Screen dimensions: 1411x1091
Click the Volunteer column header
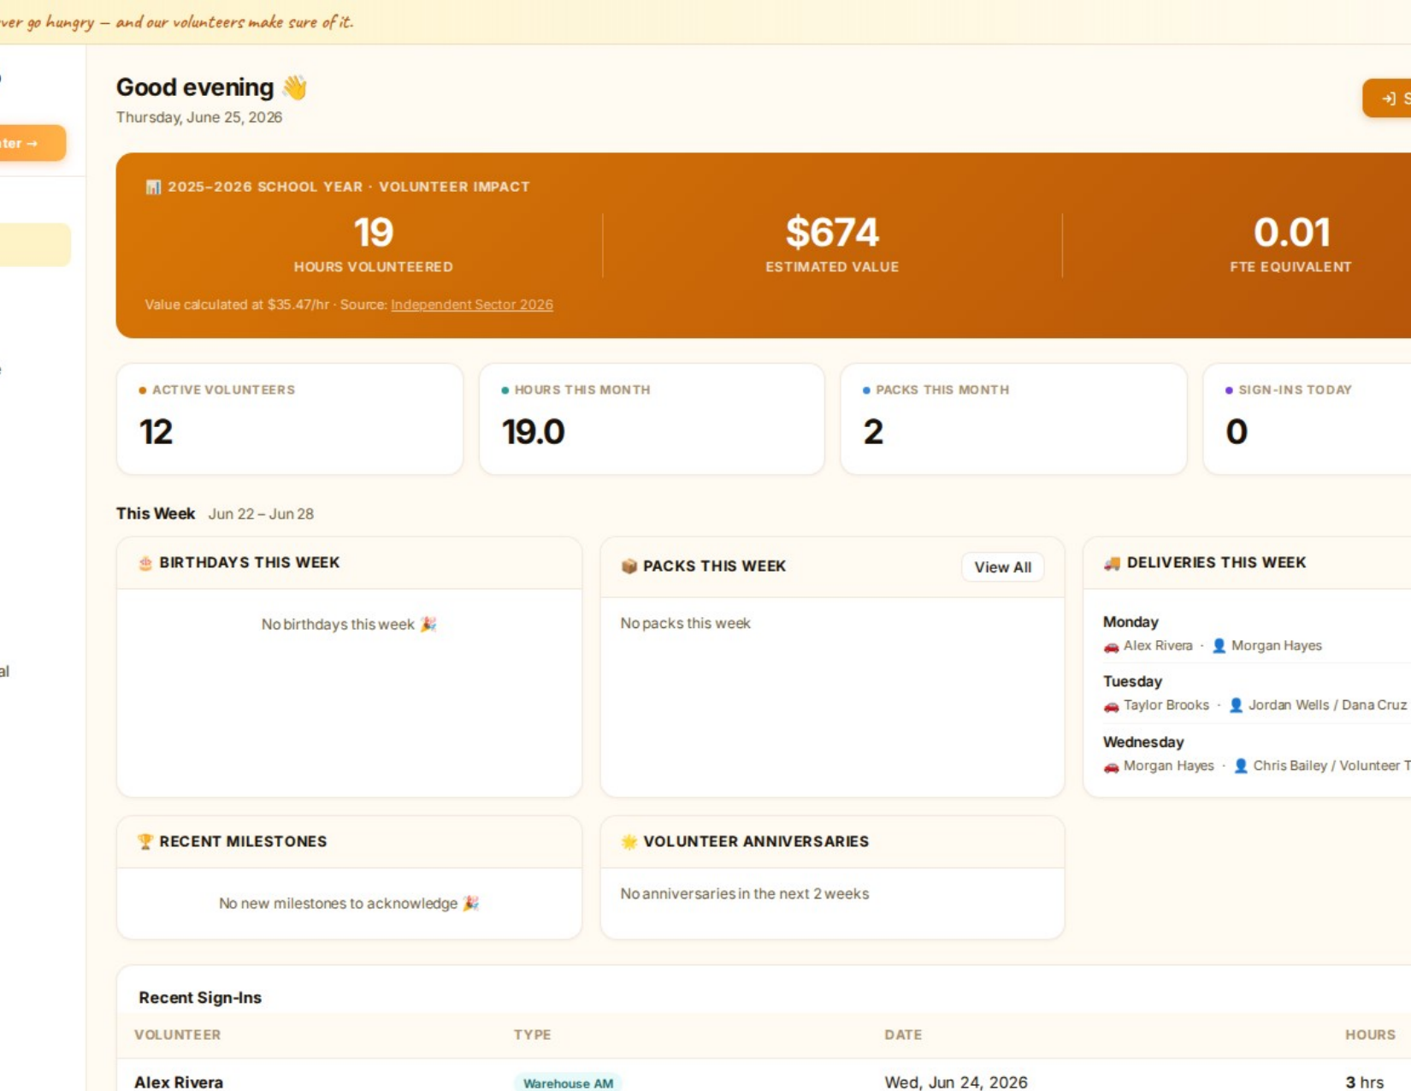click(x=178, y=1035)
